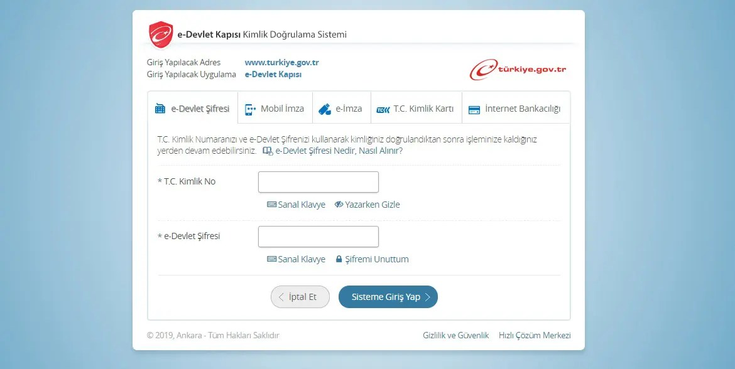
Task: Open e-Devlet Şifresi Nedir, Nasıl Alınır link
Action: pyautogui.click(x=339, y=151)
